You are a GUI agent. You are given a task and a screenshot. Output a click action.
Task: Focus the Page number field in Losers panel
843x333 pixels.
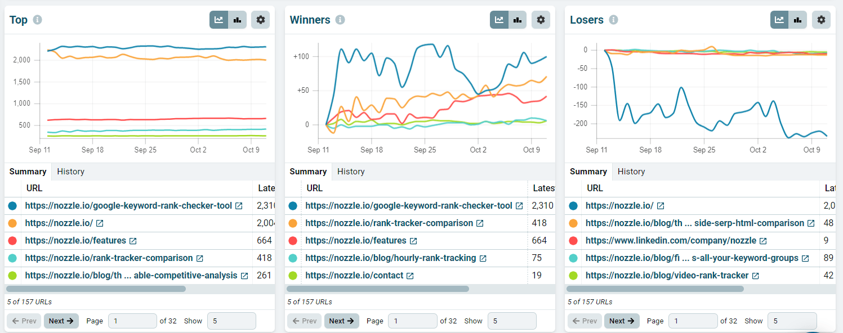(693, 321)
